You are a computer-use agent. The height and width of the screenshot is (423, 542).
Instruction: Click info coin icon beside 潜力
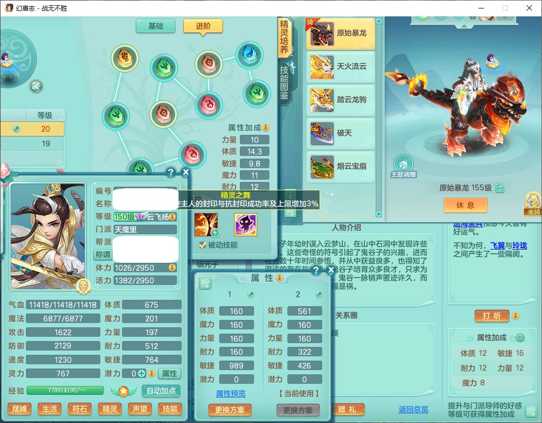pyautogui.click(x=152, y=373)
